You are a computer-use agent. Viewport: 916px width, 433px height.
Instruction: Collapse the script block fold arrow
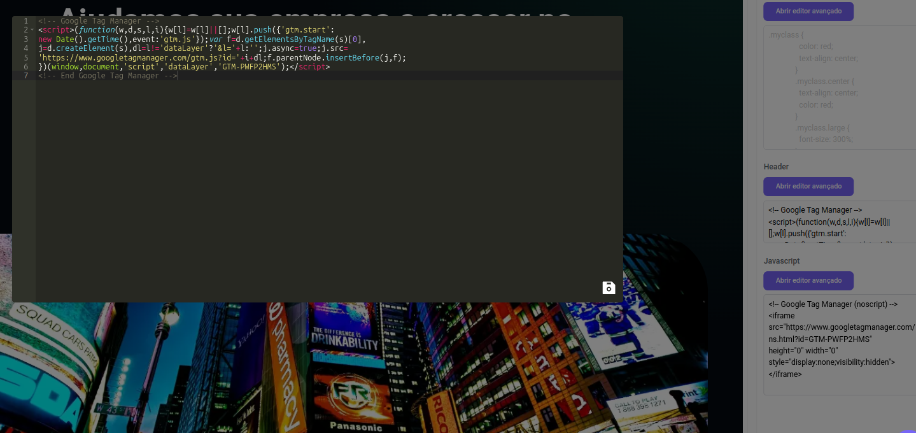click(32, 30)
